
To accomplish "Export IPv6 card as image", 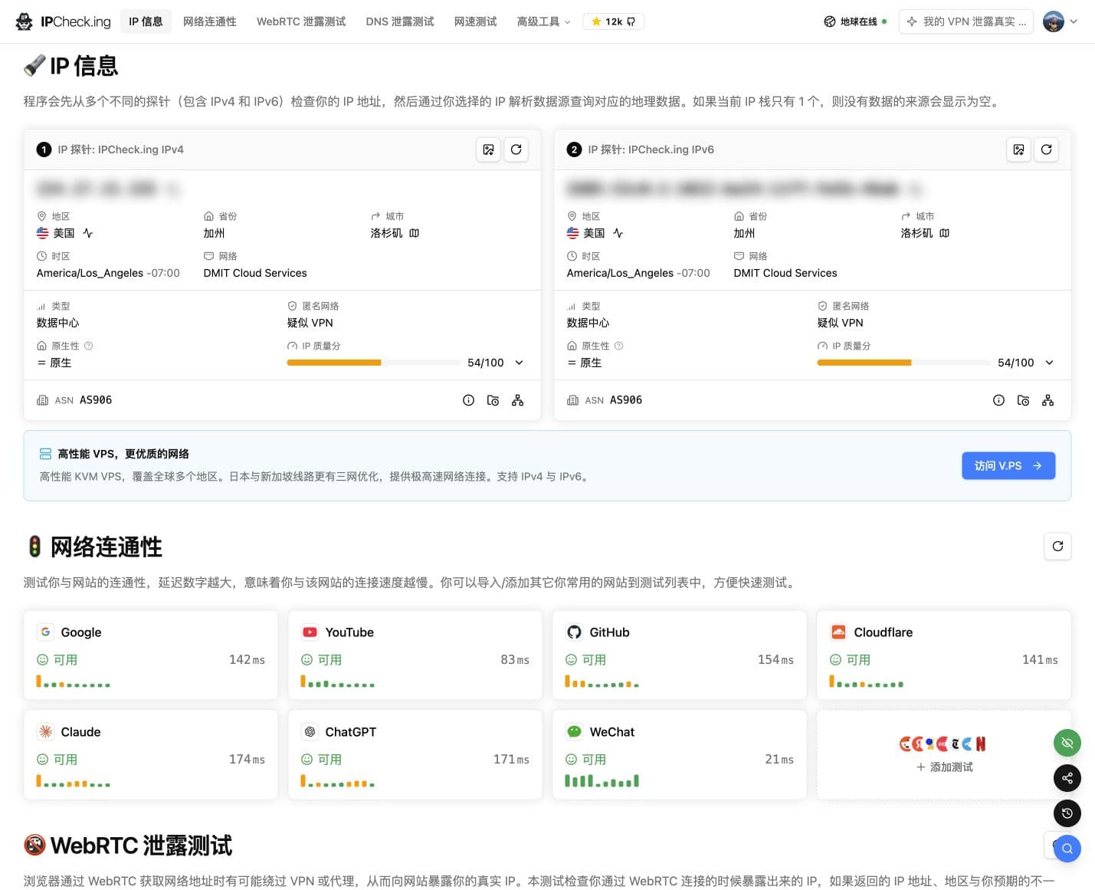I will click(1018, 149).
